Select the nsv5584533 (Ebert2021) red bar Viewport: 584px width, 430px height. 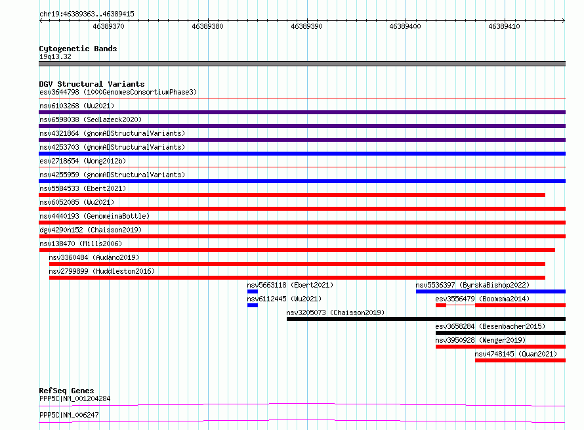[x=292, y=195]
